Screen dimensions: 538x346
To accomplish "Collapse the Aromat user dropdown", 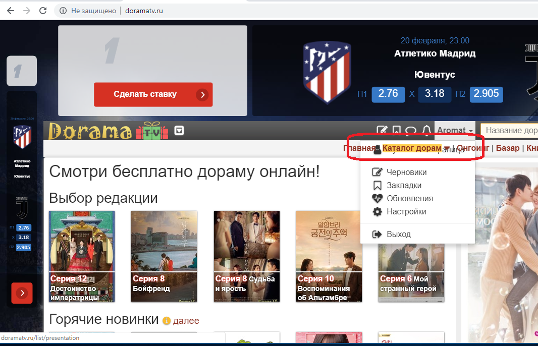I will click(x=455, y=130).
